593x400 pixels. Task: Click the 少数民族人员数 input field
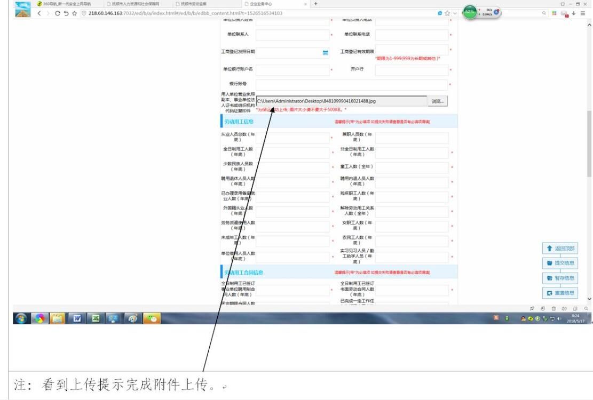(292, 167)
